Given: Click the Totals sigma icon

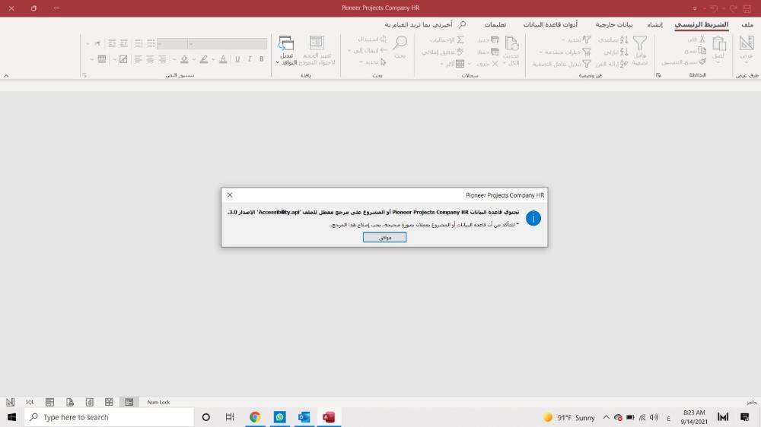Looking at the screenshot, I should [460, 40].
